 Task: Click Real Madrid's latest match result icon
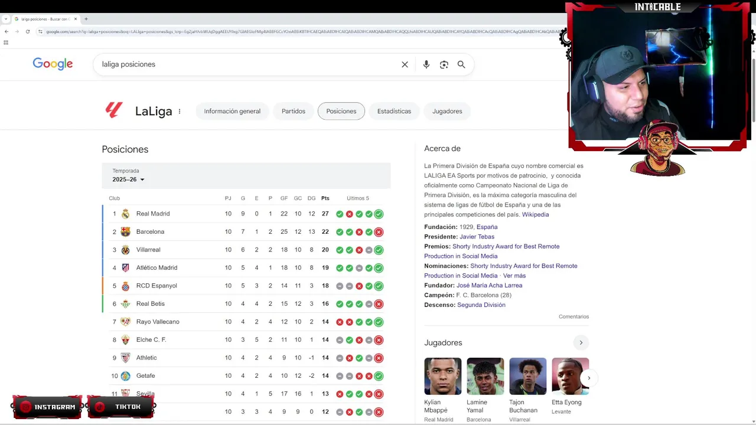pyautogui.click(x=379, y=214)
